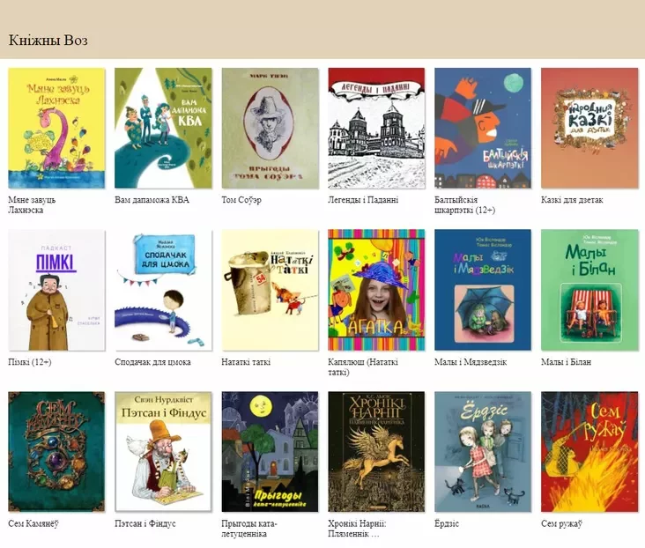The width and height of the screenshot is (645, 548).
Task: Open 'Хронікі Нарніі' golden horse cover
Action: [376, 452]
